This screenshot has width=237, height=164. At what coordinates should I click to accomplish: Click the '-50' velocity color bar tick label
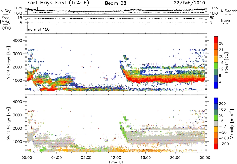click(x=222, y=132)
